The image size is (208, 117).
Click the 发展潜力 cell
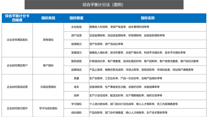point(76,53)
